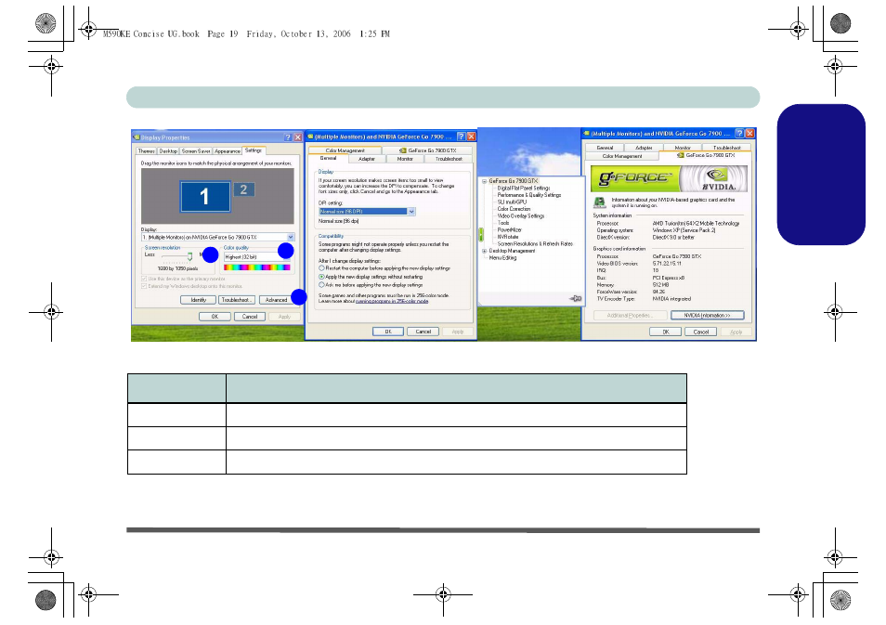Expand the Desktop Management tree node

click(484, 251)
